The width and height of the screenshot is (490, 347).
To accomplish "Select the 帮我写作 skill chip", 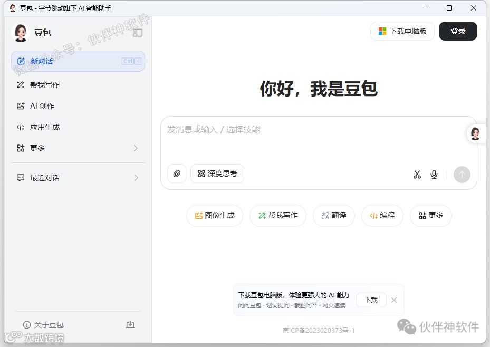I will [278, 216].
